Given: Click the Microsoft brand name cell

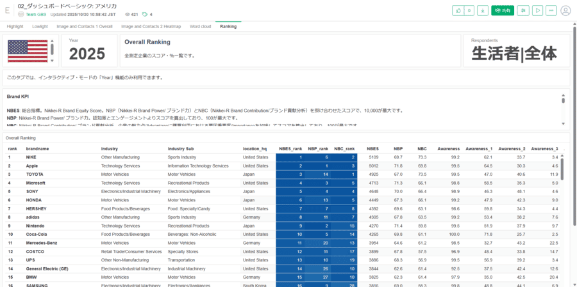Looking at the screenshot, I should (x=36, y=183).
